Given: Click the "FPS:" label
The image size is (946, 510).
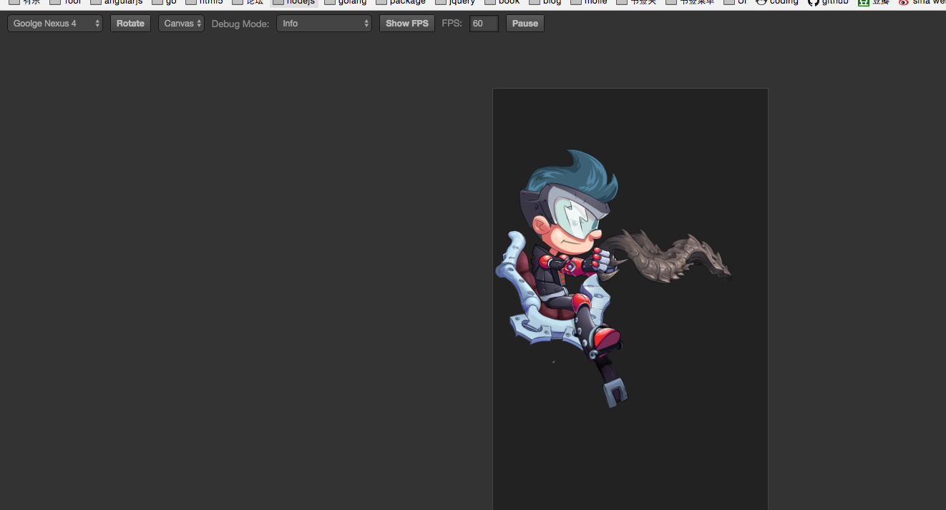Looking at the screenshot, I should coord(452,24).
